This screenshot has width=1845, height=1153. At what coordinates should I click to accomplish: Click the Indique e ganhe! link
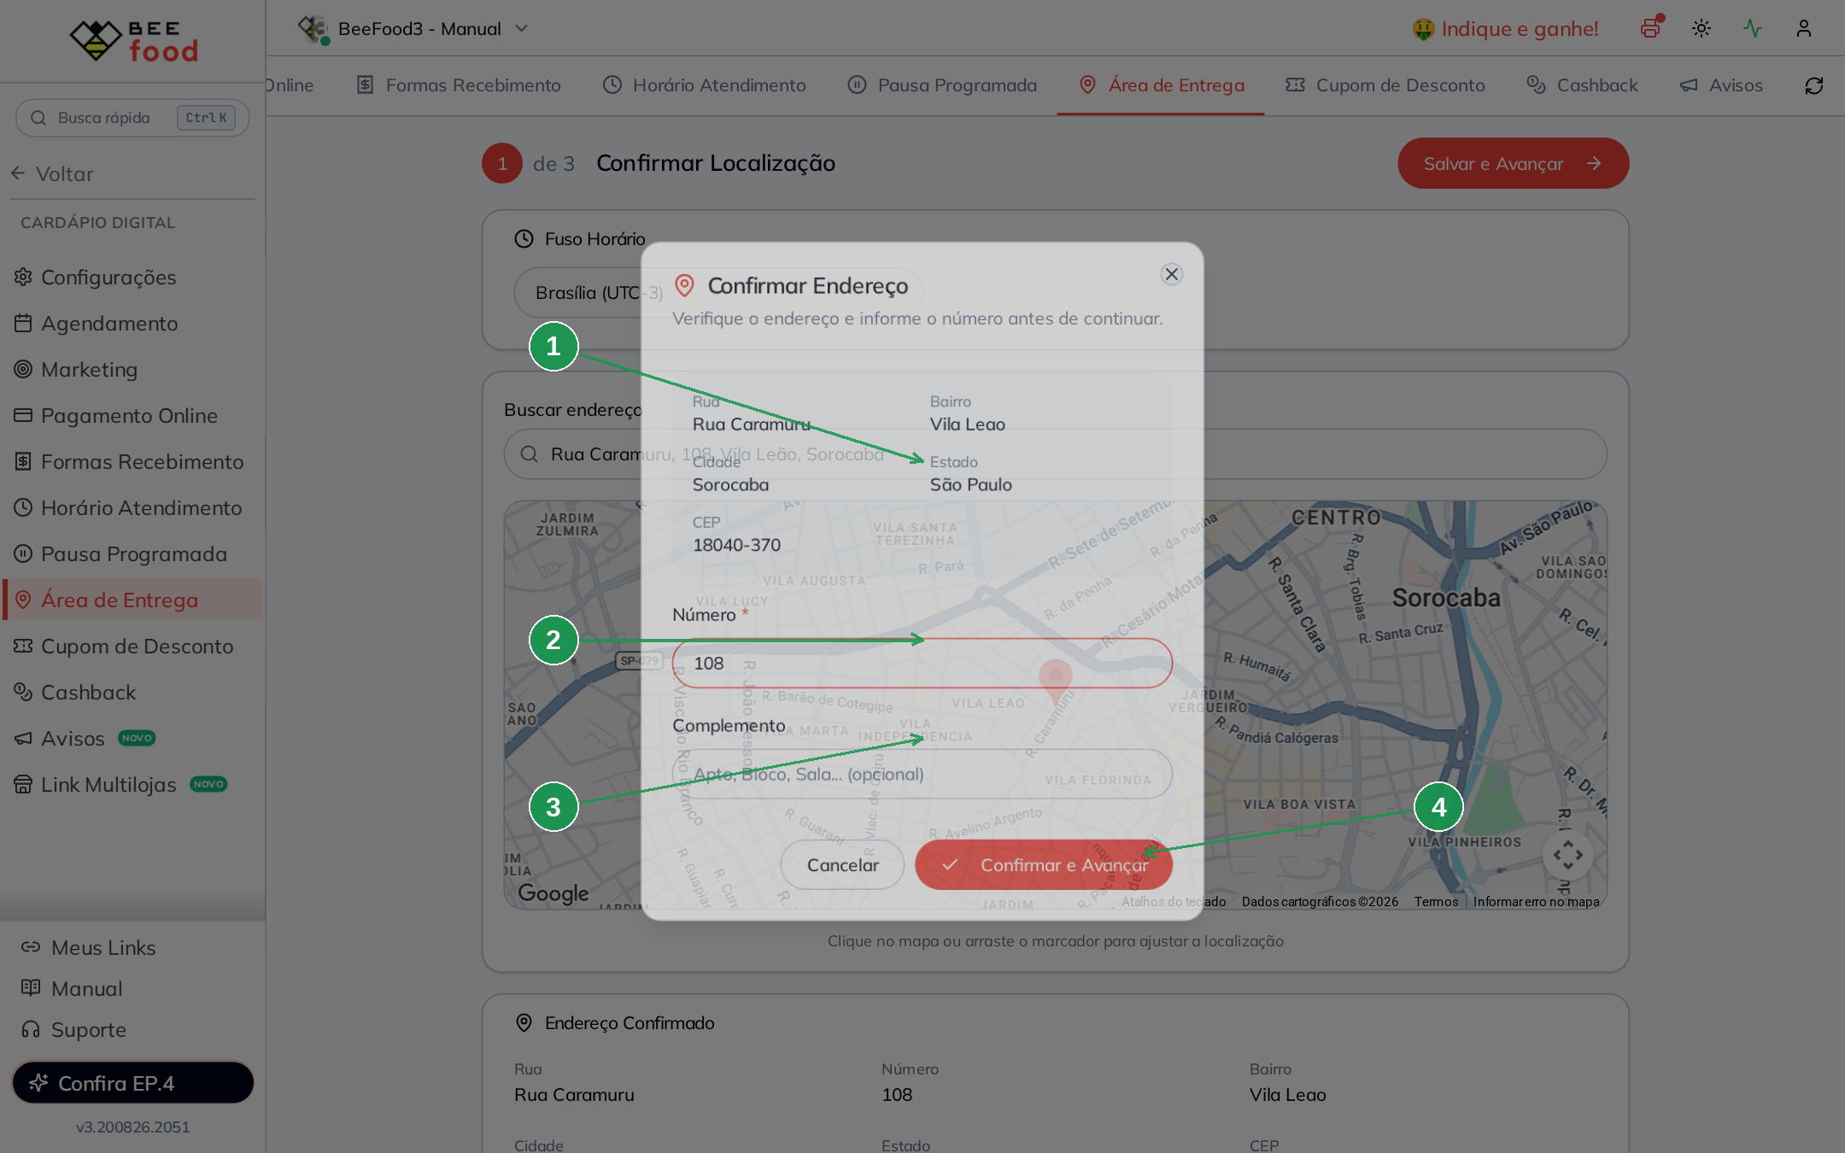(x=1505, y=29)
